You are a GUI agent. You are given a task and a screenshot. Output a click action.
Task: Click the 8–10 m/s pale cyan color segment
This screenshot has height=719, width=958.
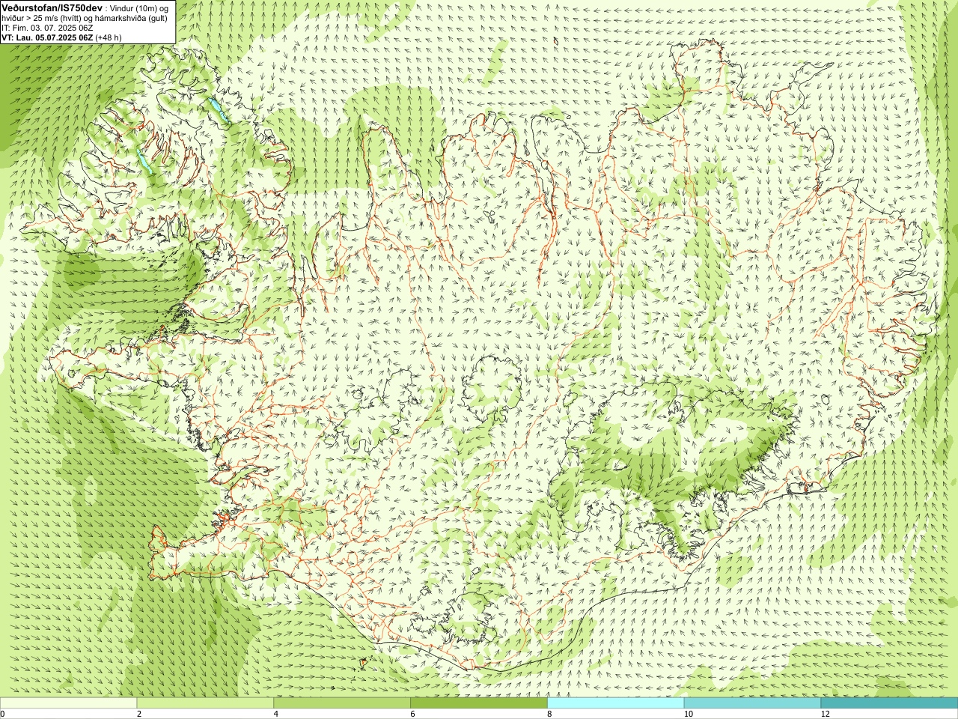pos(616,703)
